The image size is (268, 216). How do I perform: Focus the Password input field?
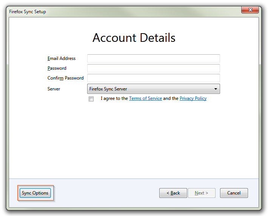(154, 68)
